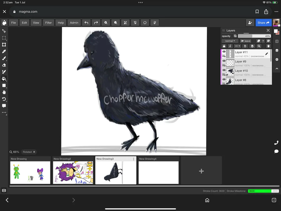Collapse right sidebar with chevron up

tap(277, 68)
